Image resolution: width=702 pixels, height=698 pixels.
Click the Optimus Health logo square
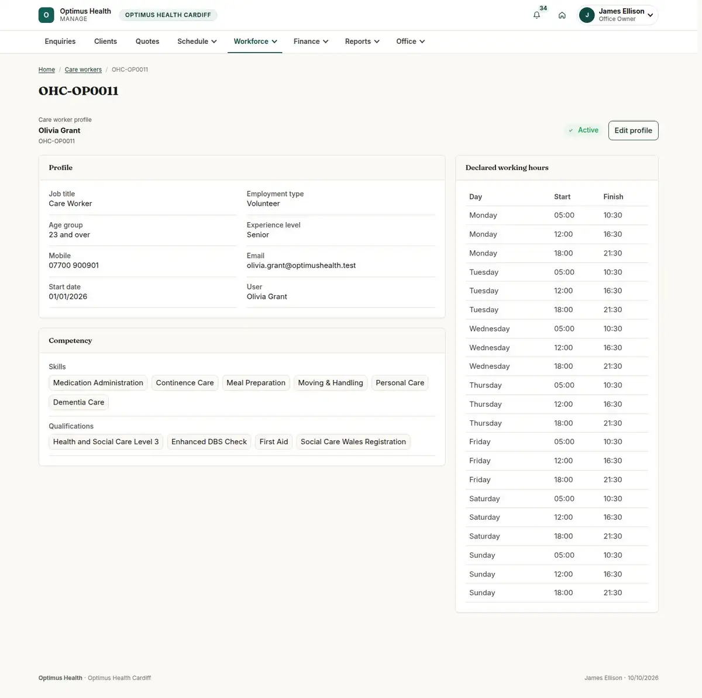point(46,15)
